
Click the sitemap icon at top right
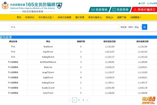(x=148, y=3)
